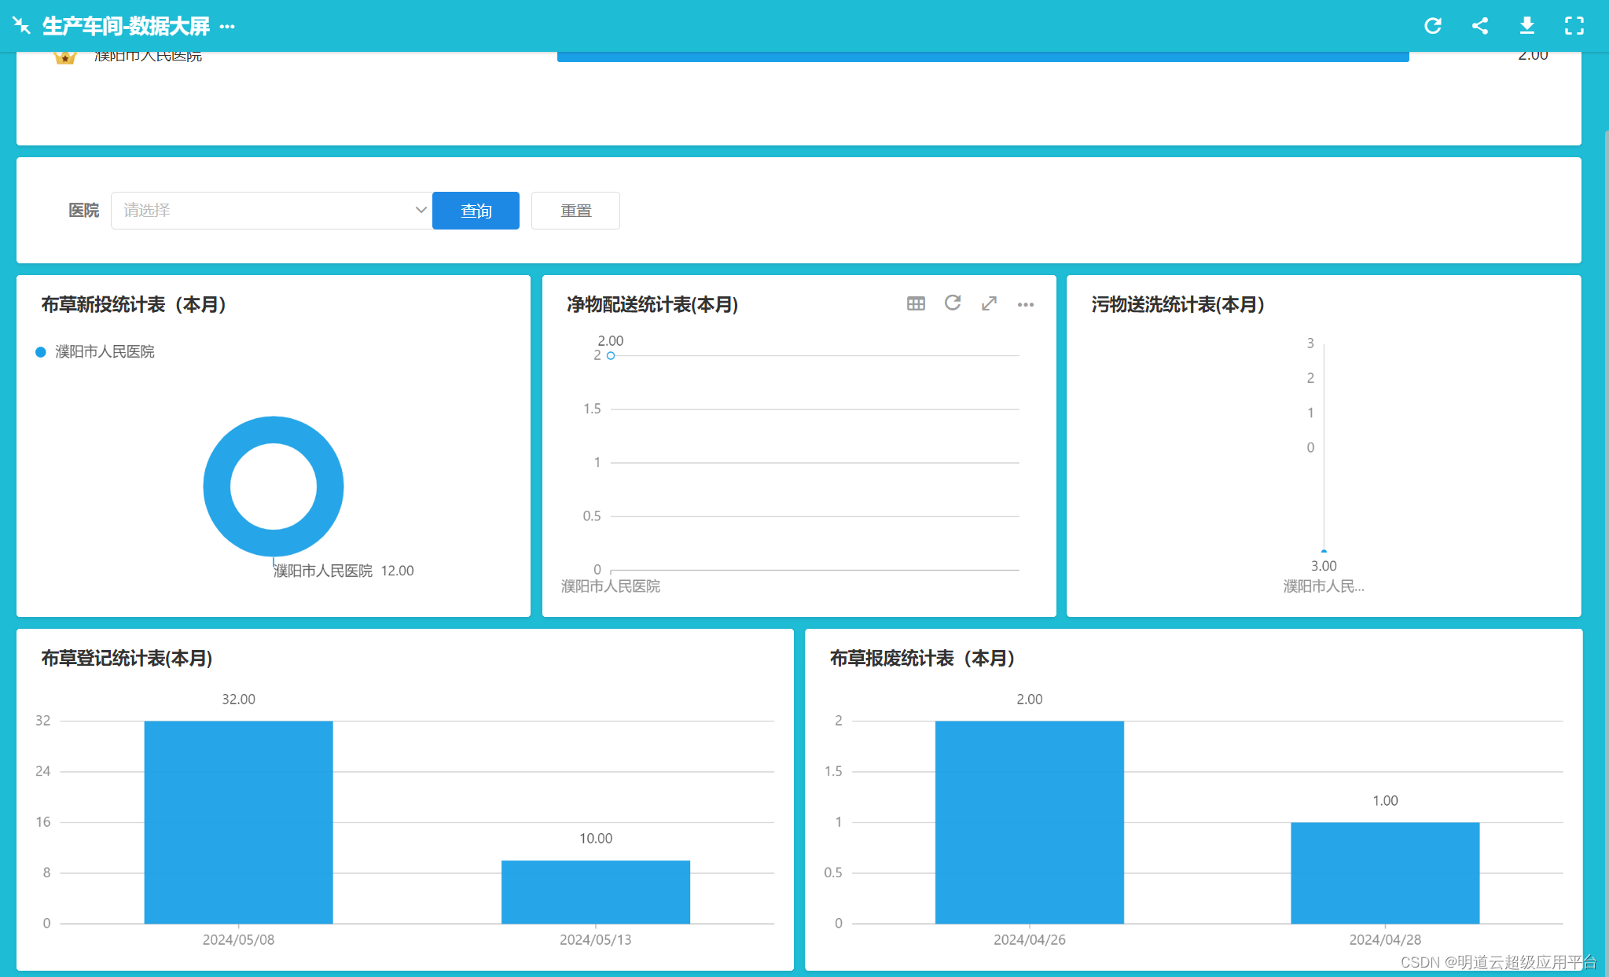
Task: Click the crown icon beside 濮阳市人民医院
Action: click(64, 57)
